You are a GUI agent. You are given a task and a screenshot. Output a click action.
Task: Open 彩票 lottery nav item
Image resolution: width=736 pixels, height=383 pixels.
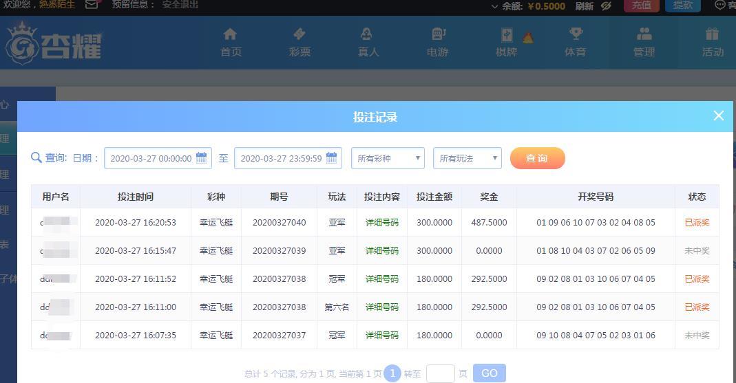pyautogui.click(x=299, y=42)
